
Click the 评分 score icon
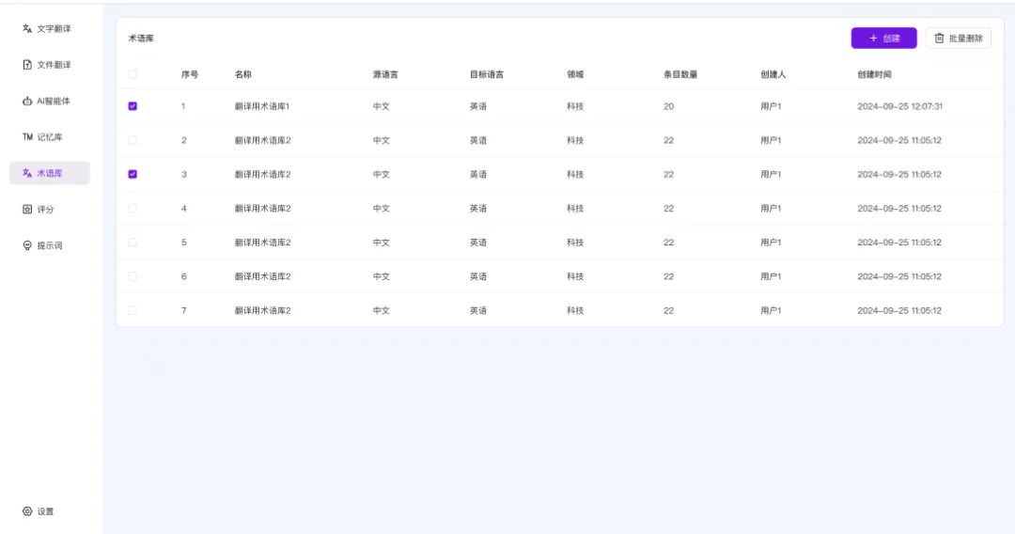coord(27,210)
